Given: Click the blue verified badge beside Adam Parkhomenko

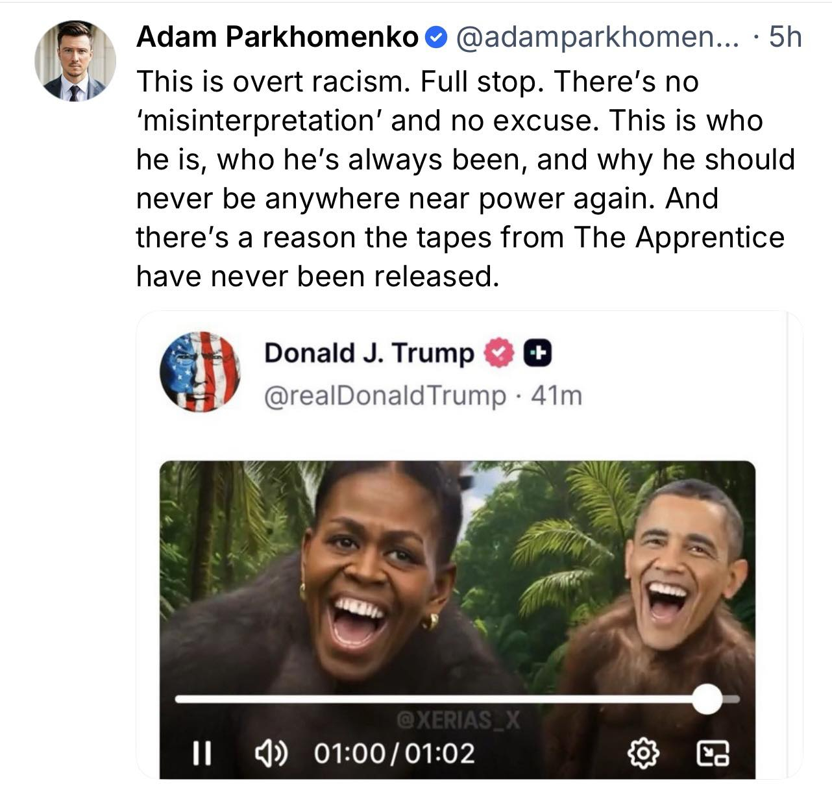Looking at the screenshot, I should [436, 38].
